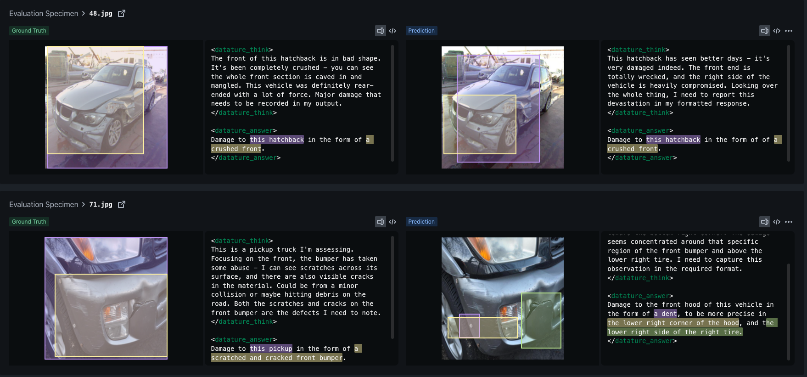Click 'lower right side of the right tire.' highlight

[675, 332]
